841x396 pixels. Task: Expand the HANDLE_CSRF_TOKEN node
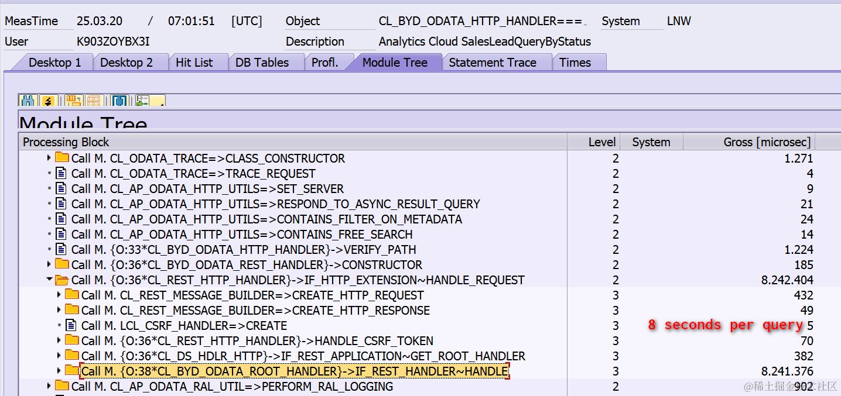click(x=59, y=340)
